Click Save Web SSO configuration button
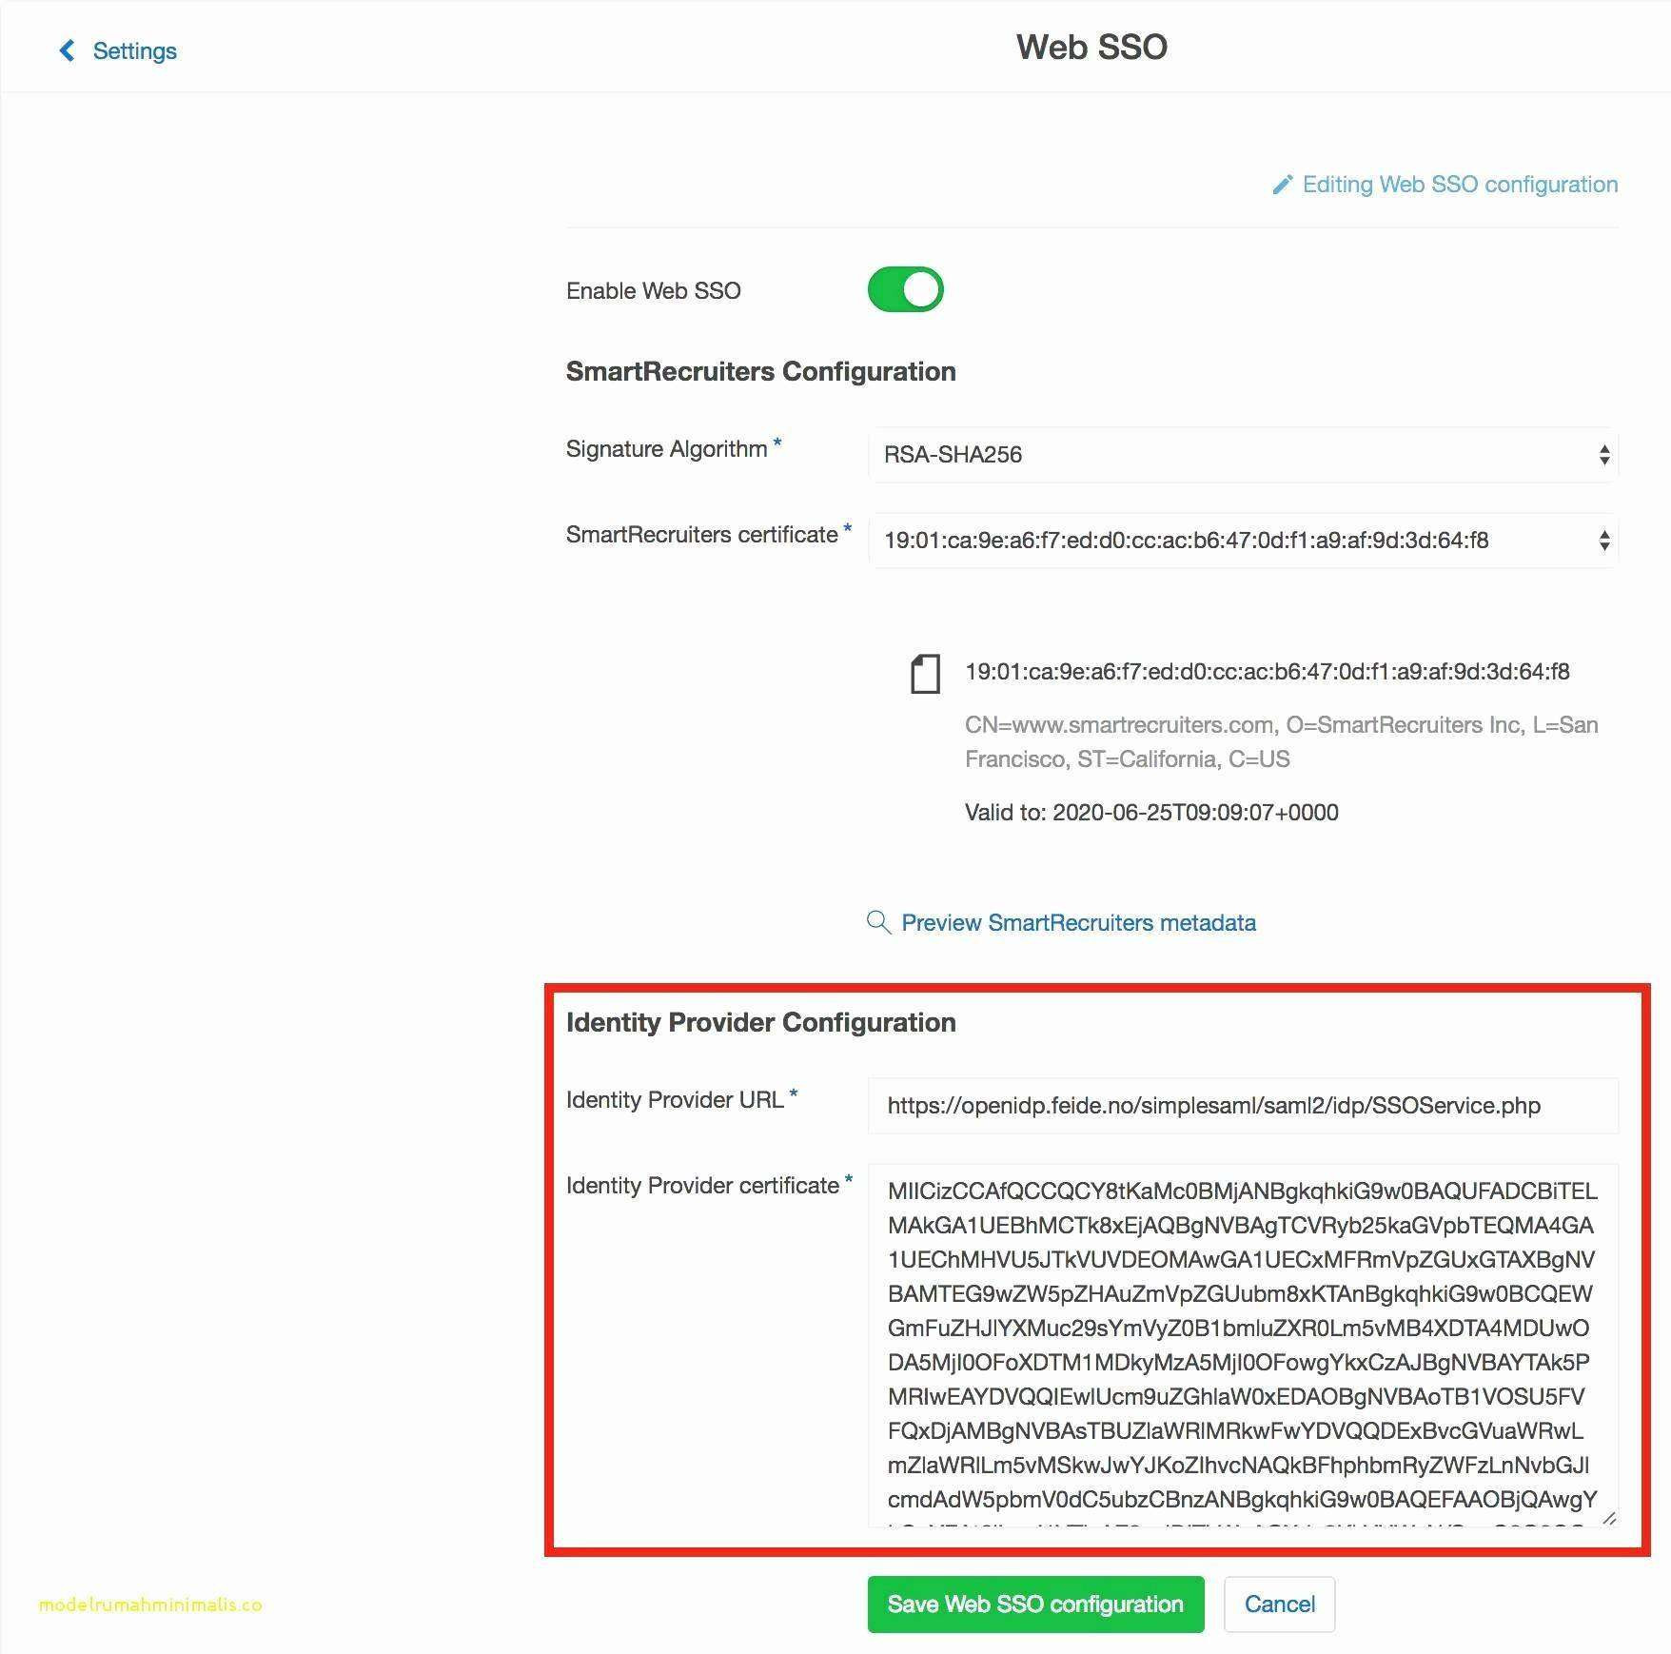 tap(1035, 1604)
